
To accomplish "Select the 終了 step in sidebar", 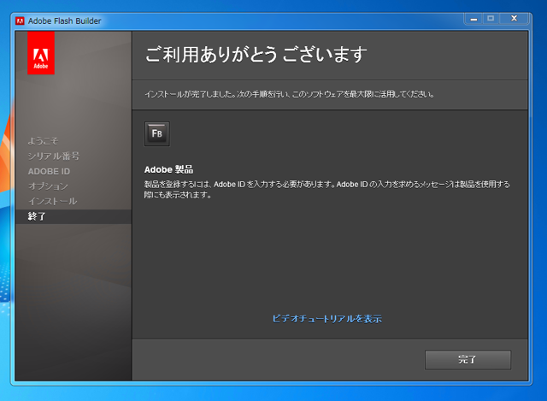I will pyautogui.click(x=74, y=216).
